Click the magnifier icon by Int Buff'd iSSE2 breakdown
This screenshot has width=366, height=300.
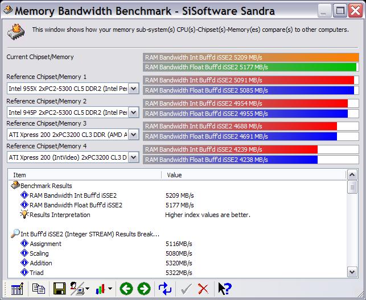point(15,234)
